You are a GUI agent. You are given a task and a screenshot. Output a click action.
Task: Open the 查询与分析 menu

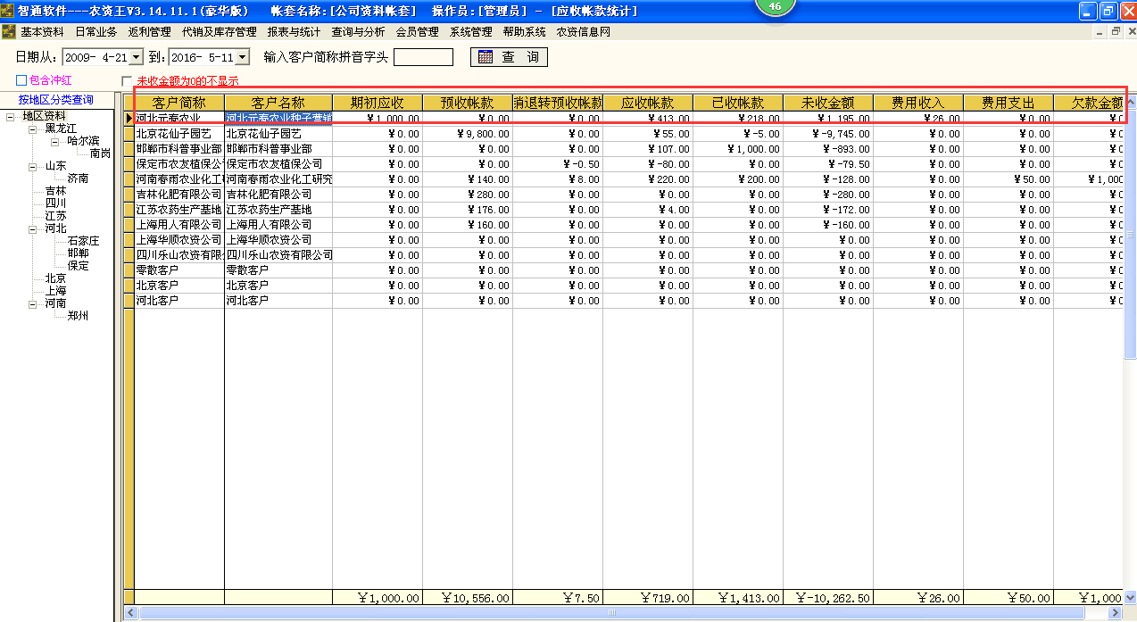359,31
